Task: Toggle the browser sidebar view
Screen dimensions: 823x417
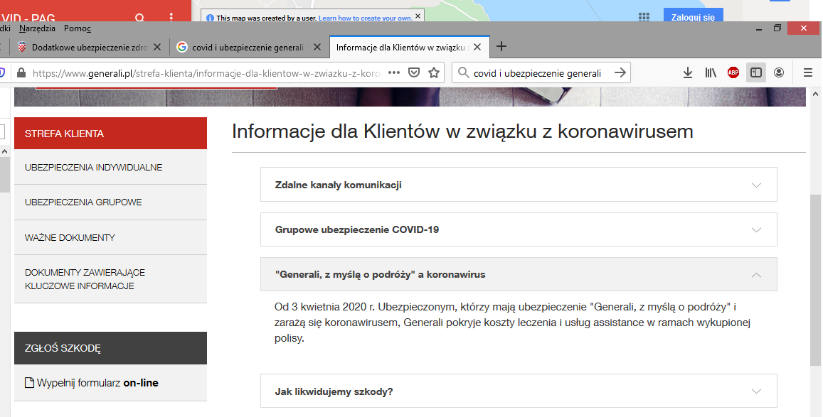Action: coord(756,72)
